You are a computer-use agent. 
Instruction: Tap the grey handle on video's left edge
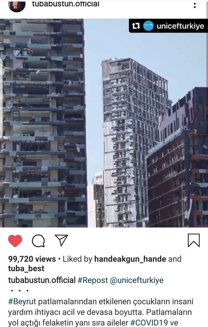point(1,98)
